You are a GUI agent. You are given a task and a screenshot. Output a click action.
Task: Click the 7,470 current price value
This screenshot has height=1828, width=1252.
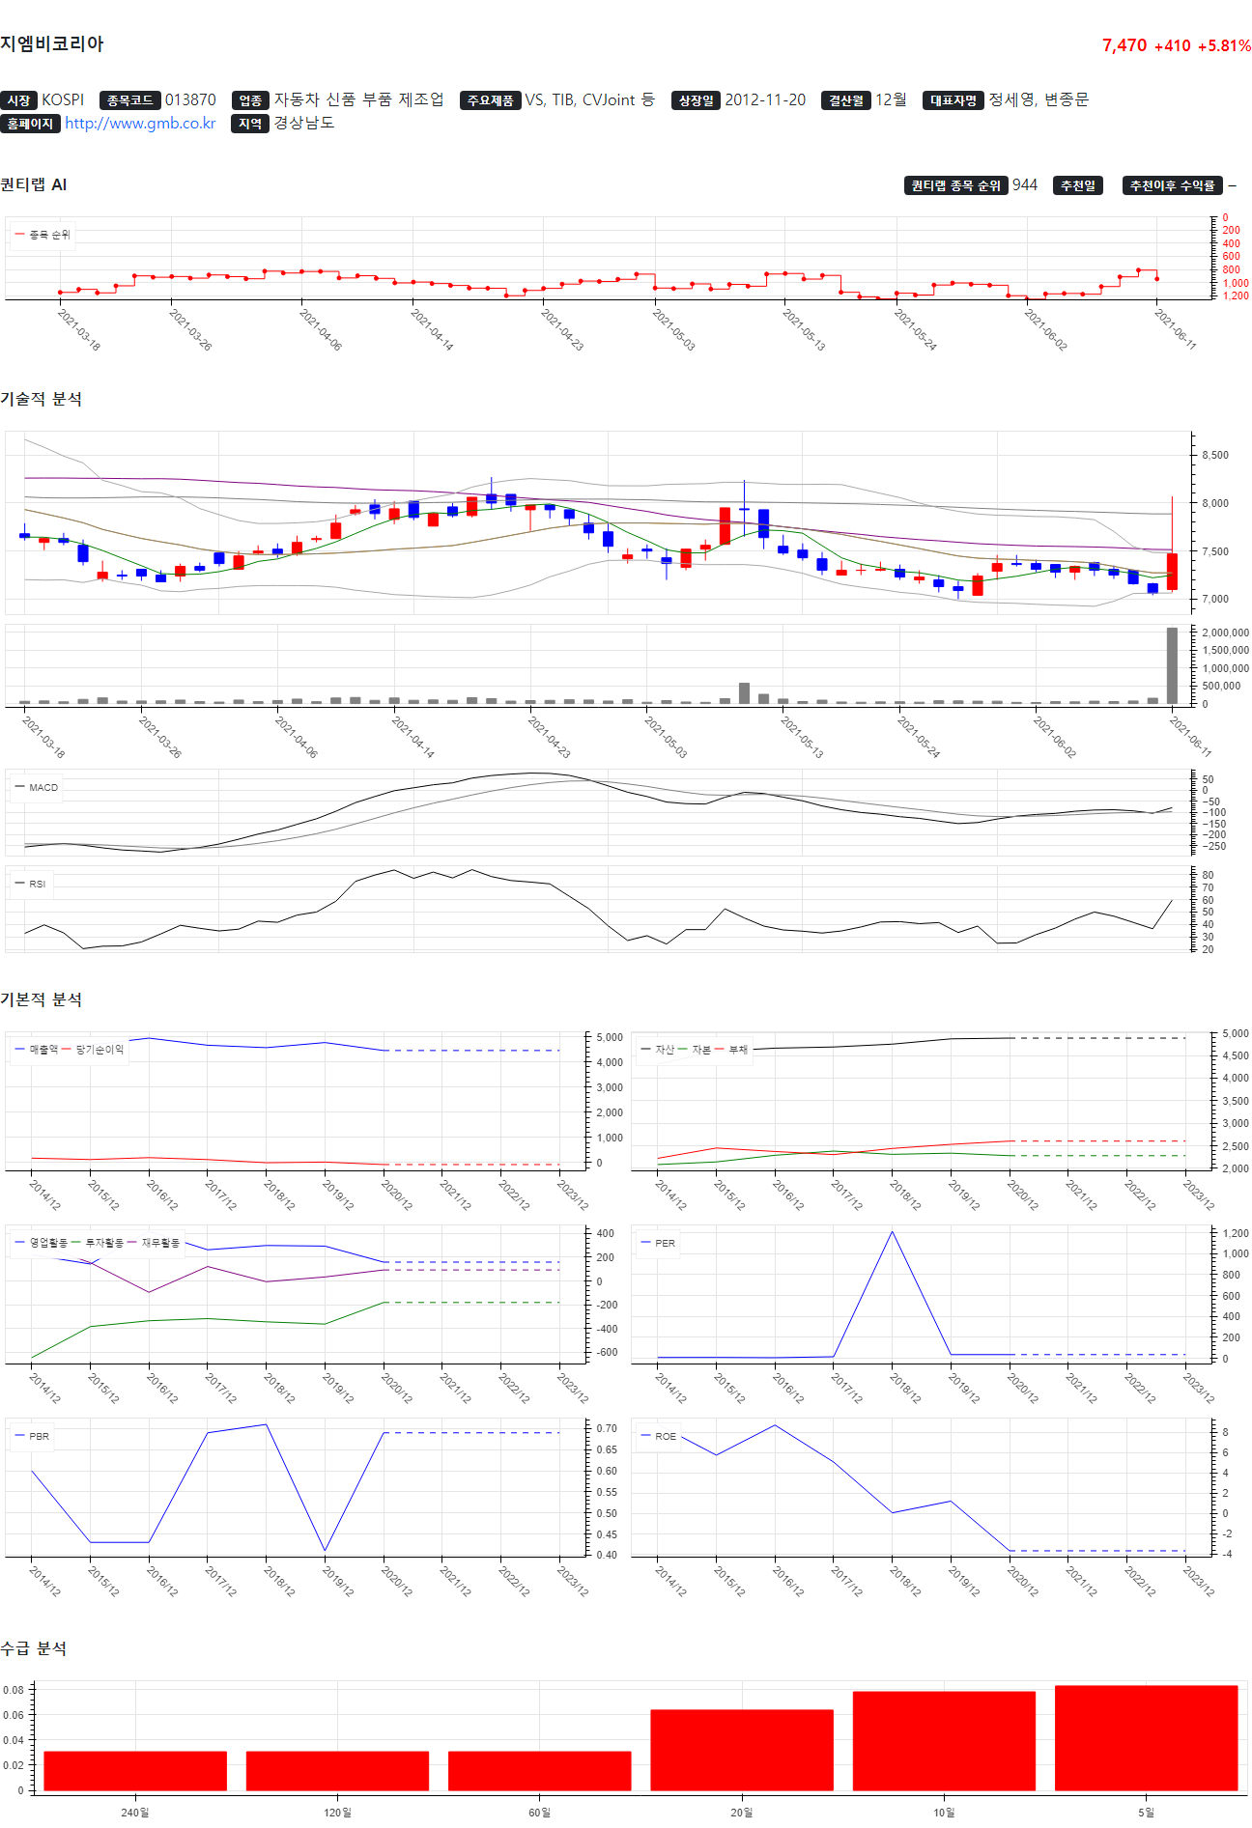pos(1124,45)
